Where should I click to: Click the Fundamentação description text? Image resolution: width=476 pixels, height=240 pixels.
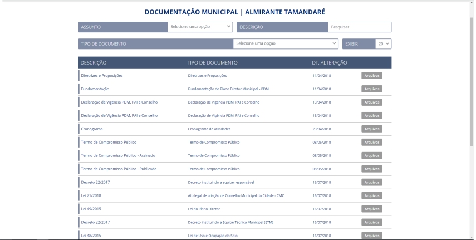(95, 89)
